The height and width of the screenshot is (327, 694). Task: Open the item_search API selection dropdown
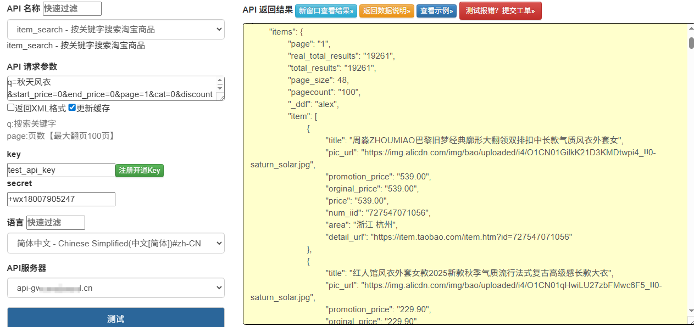tap(115, 29)
